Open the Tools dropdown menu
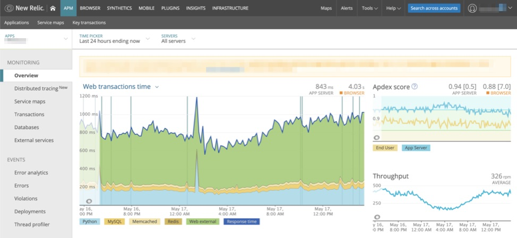Viewport: 517px width, 238px height. (369, 8)
